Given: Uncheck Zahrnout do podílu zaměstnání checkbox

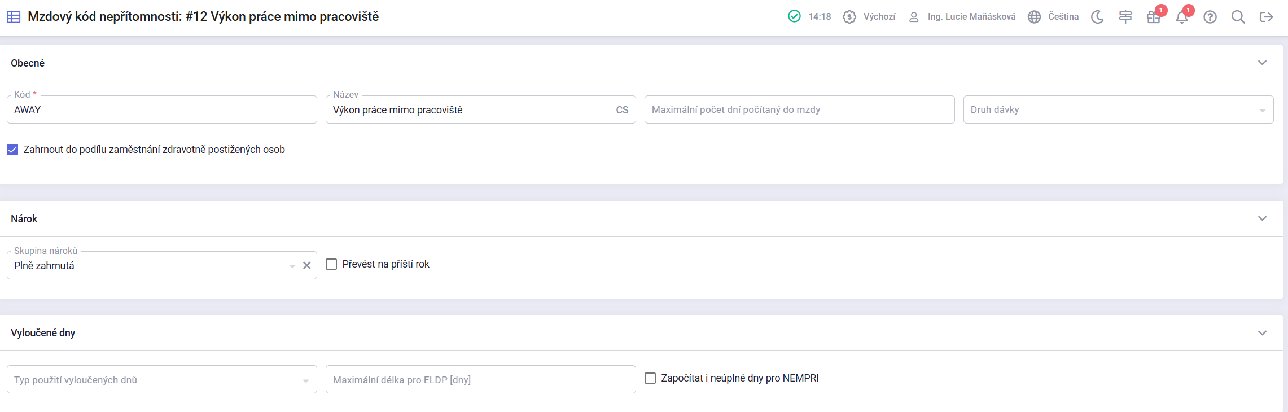Looking at the screenshot, I should (x=12, y=150).
